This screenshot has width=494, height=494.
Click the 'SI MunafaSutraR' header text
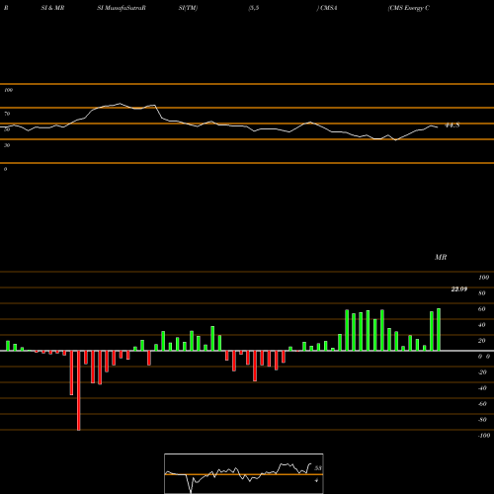122,8
